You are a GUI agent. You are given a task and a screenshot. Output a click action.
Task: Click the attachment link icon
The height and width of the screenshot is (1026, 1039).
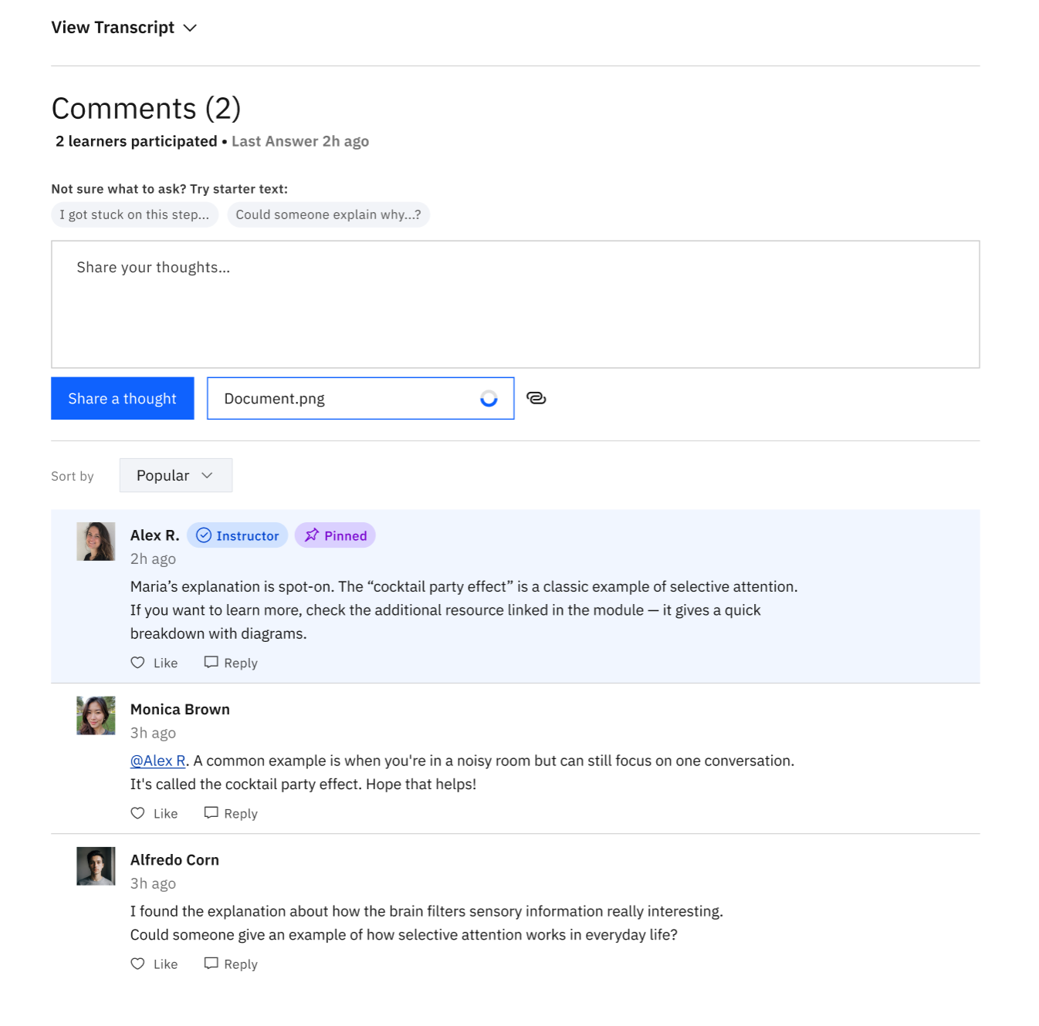click(536, 398)
